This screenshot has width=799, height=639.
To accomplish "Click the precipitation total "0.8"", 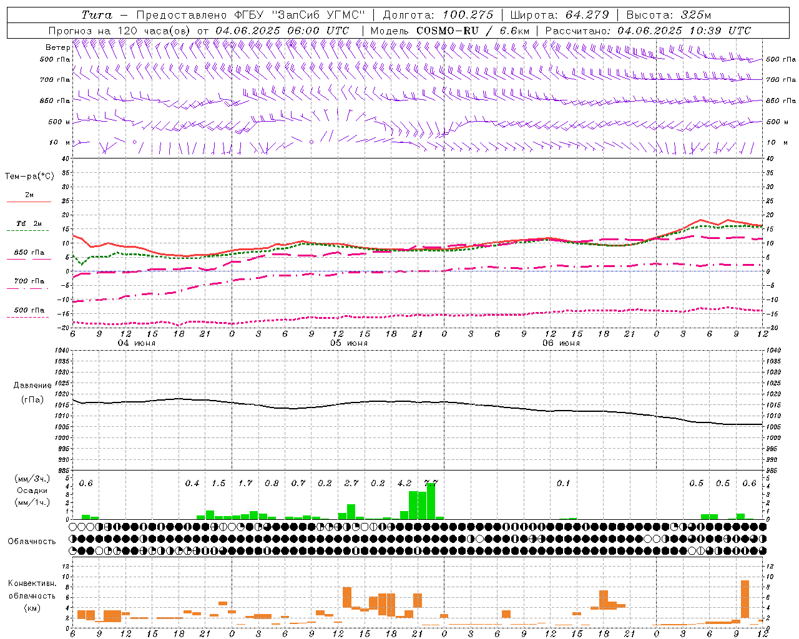I will pos(272,484).
